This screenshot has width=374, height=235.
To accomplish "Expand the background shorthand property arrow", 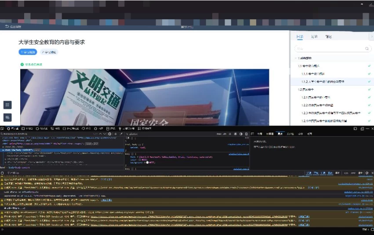I will click(145, 163).
